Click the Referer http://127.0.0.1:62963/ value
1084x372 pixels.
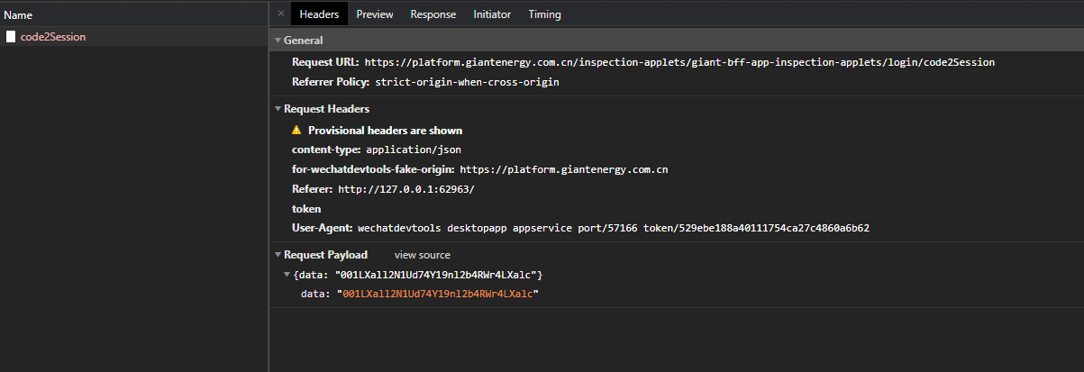pos(405,189)
